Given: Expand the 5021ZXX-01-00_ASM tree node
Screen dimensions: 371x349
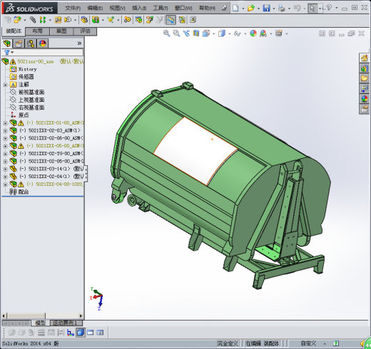Looking at the screenshot, I should click(5, 123).
